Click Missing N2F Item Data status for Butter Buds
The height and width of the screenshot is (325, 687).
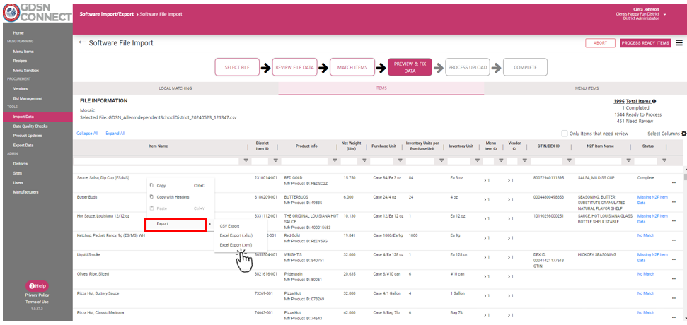click(652, 200)
